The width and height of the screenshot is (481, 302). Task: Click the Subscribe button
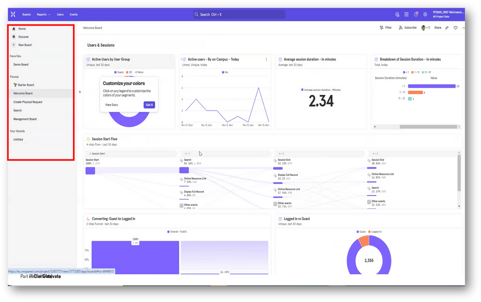[408, 28]
